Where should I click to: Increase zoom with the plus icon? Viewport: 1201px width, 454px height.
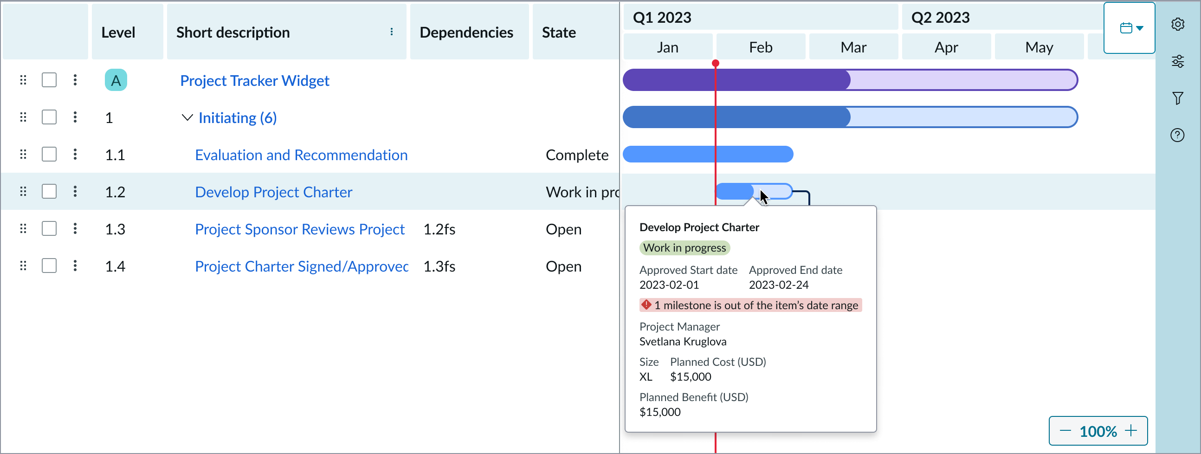tap(1132, 430)
